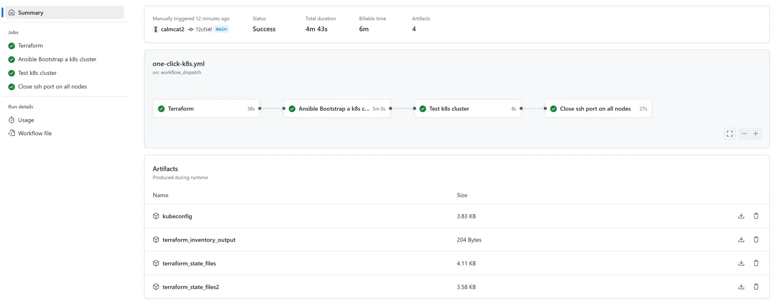Delete the terraform_state_files artifact
This screenshot has width=774, height=301.
click(756, 263)
